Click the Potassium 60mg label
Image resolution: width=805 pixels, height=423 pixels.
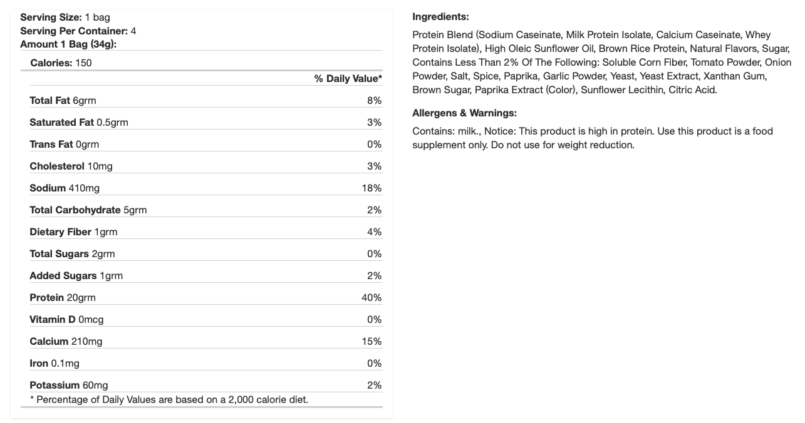[68, 385]
